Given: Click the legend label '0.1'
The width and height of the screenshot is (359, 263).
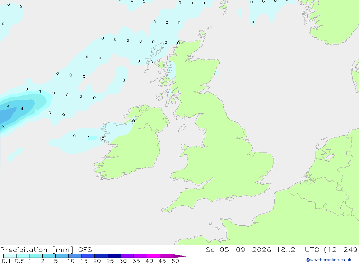Looking at the screenshot, I should click(x=6, y=261).
